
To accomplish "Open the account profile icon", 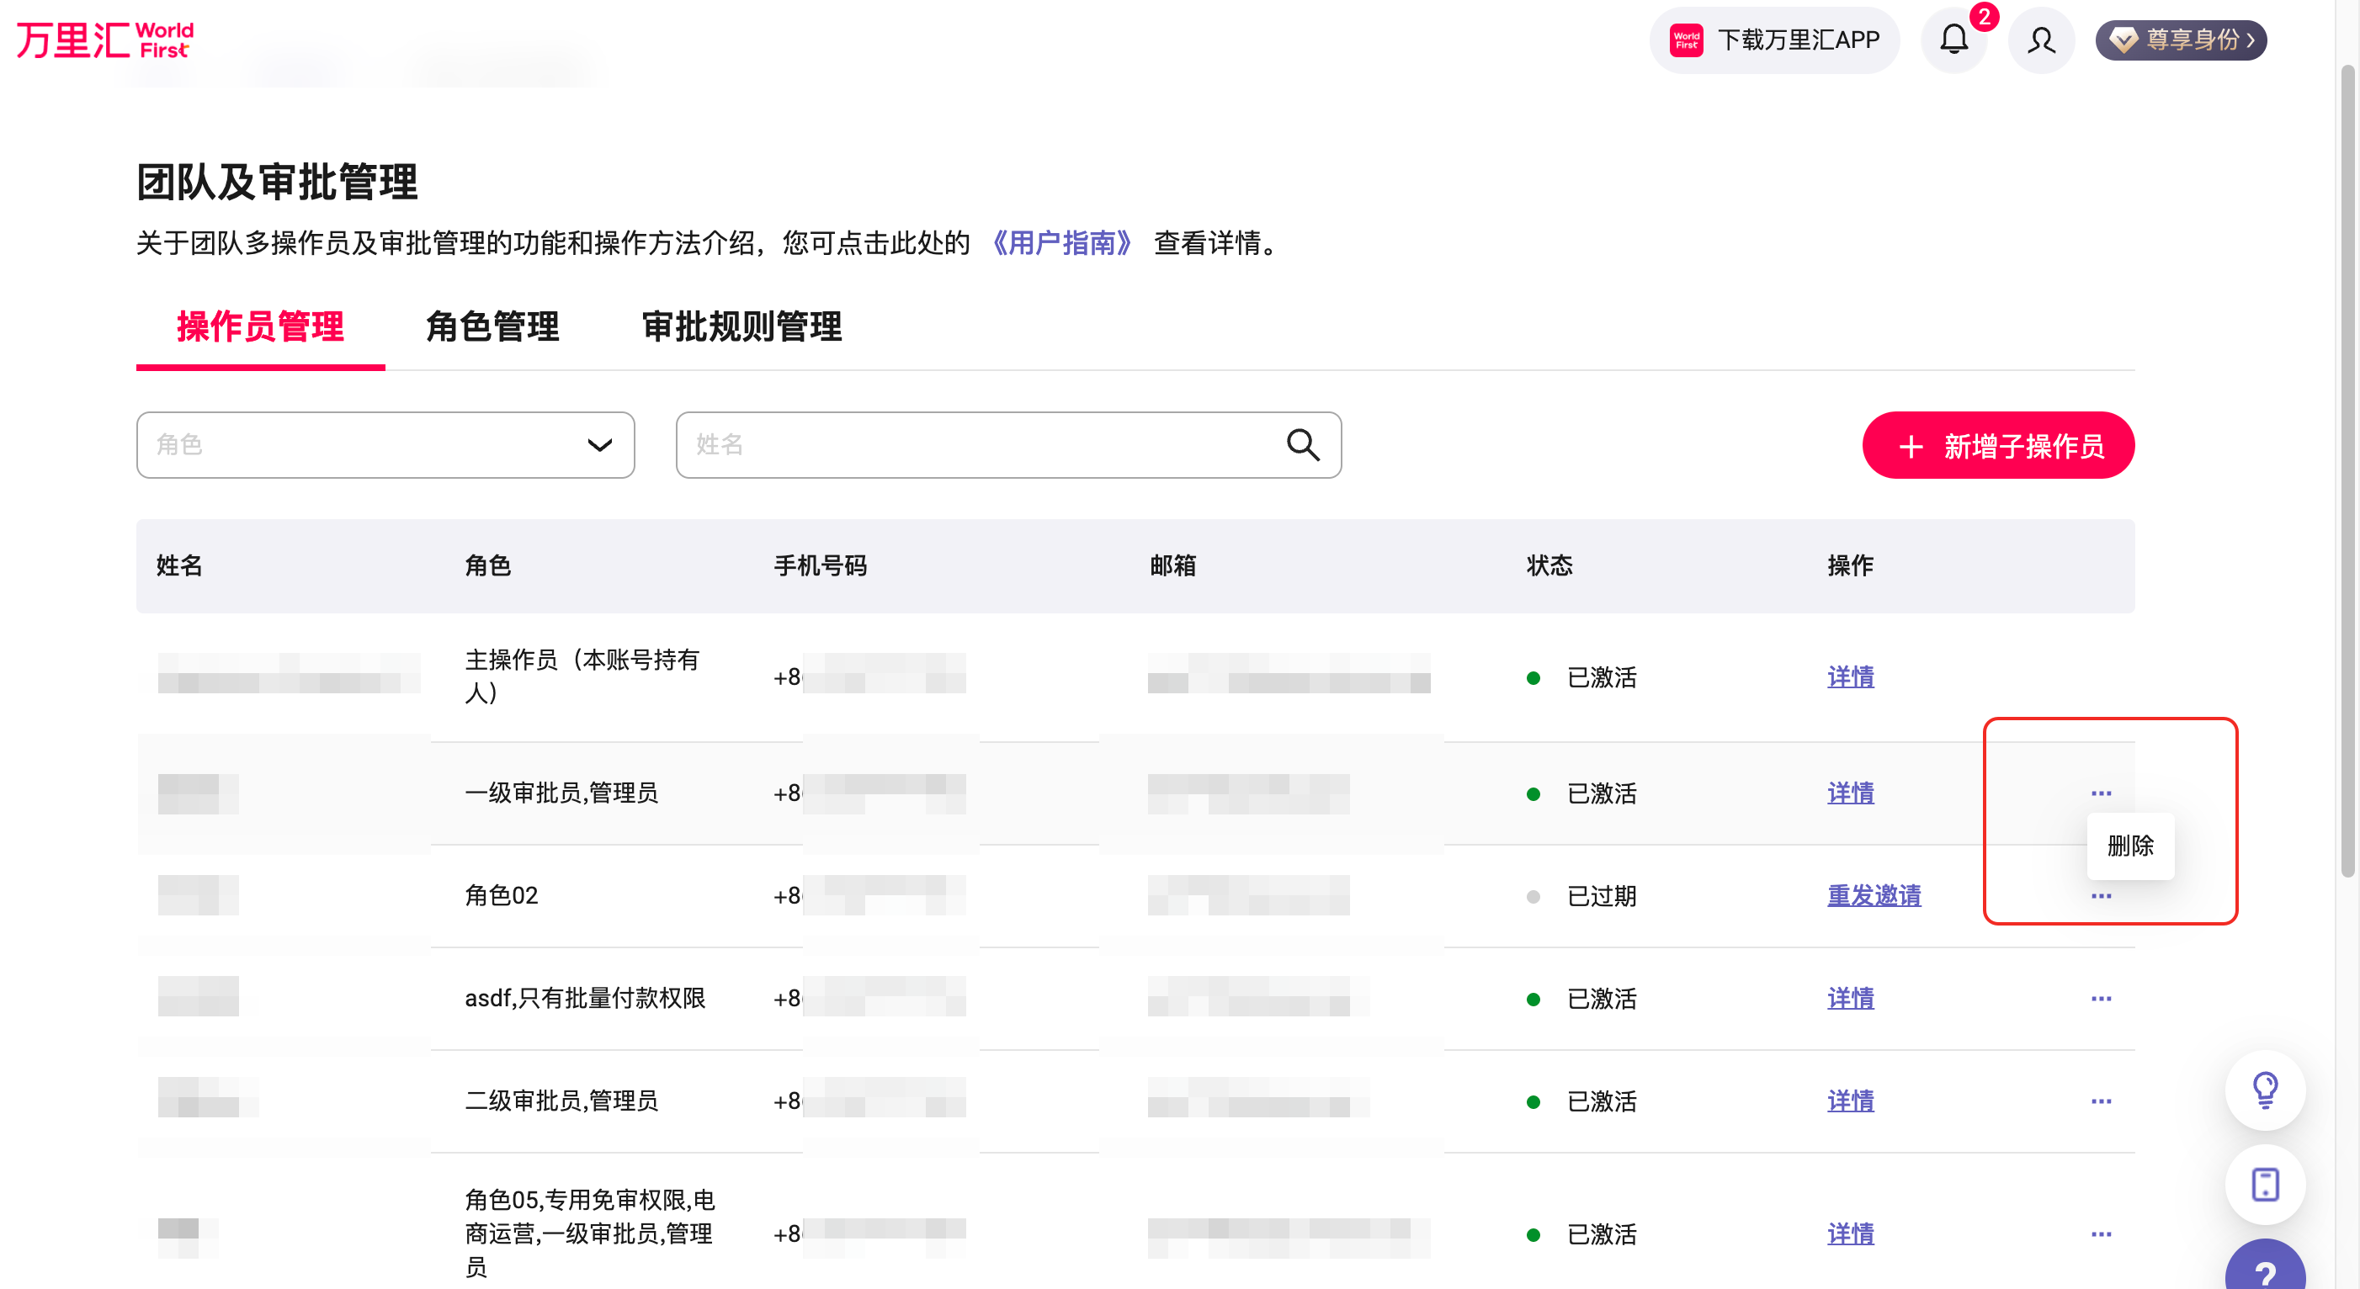I will [x=2041, y=40].
